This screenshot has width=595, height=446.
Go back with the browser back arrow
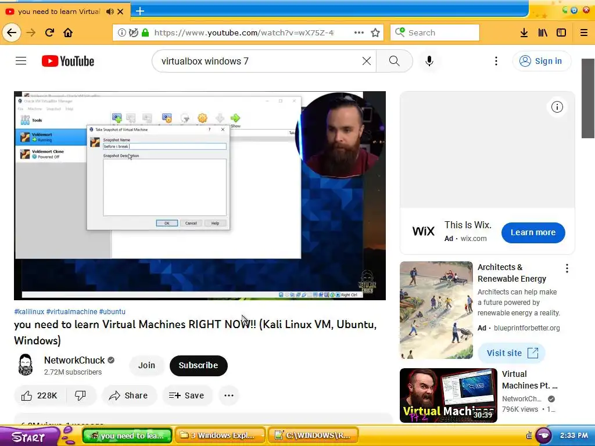[x=12, y=33]
